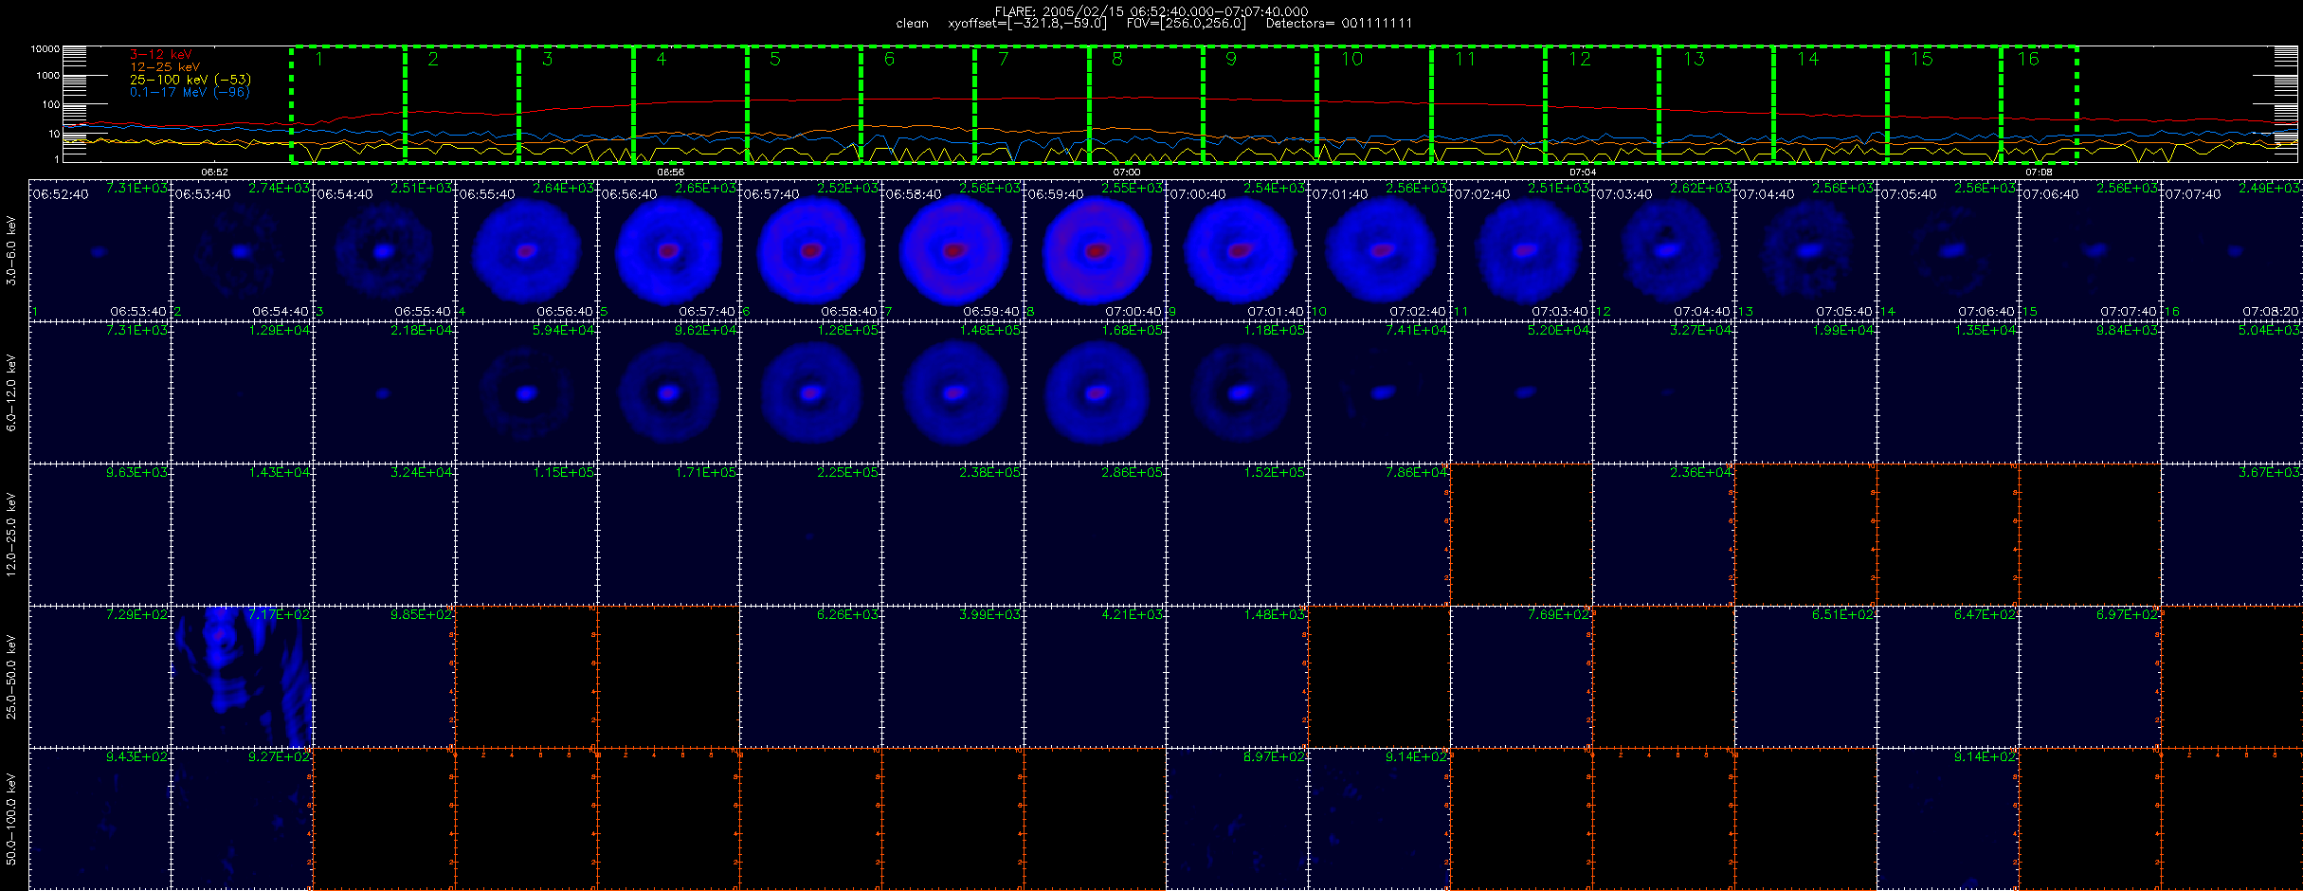Open the 3.0-6.0 keV image starting 06:58:40
2303x891 pixels.
[x=952, y=250]
